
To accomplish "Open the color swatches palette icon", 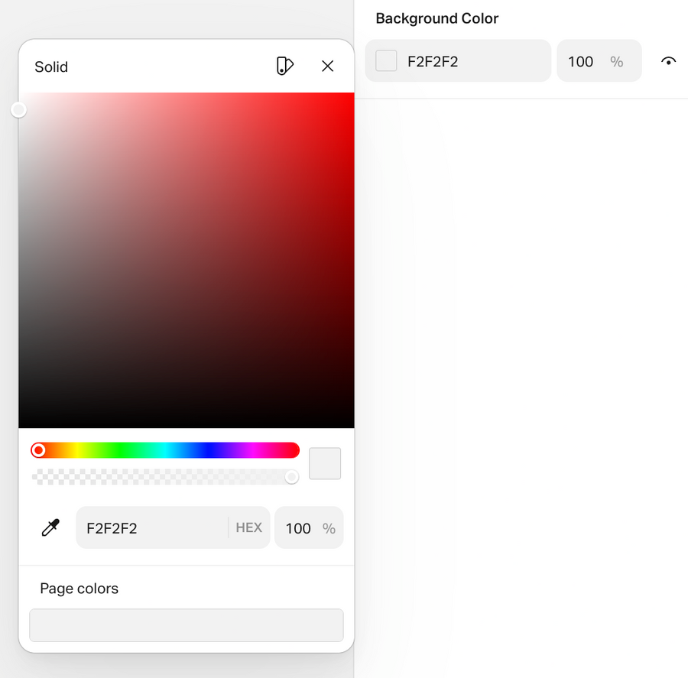I will [284, 67].
